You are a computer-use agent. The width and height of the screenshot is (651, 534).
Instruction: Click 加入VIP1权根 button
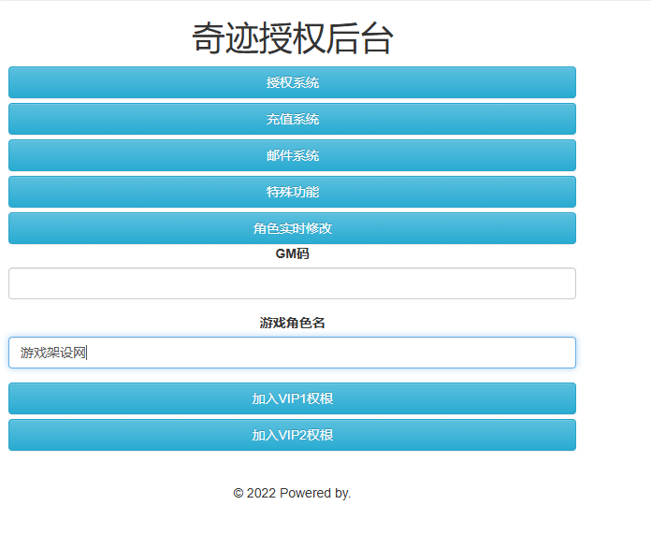pos(292,398)
